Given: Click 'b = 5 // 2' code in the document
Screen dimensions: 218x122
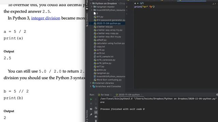Looking at the screenshot, I should [x=16, y=91].
